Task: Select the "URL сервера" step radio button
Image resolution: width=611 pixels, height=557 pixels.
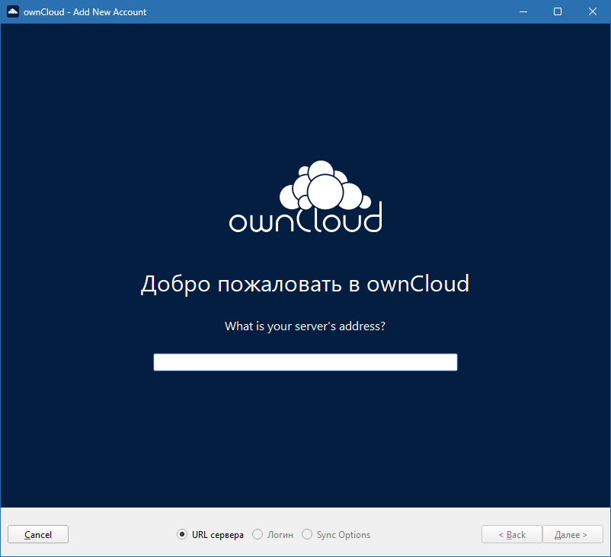Action: (181, 534)
